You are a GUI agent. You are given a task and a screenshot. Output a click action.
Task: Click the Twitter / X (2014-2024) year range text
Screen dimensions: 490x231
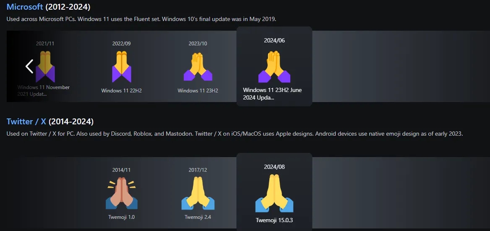(71, 121)
